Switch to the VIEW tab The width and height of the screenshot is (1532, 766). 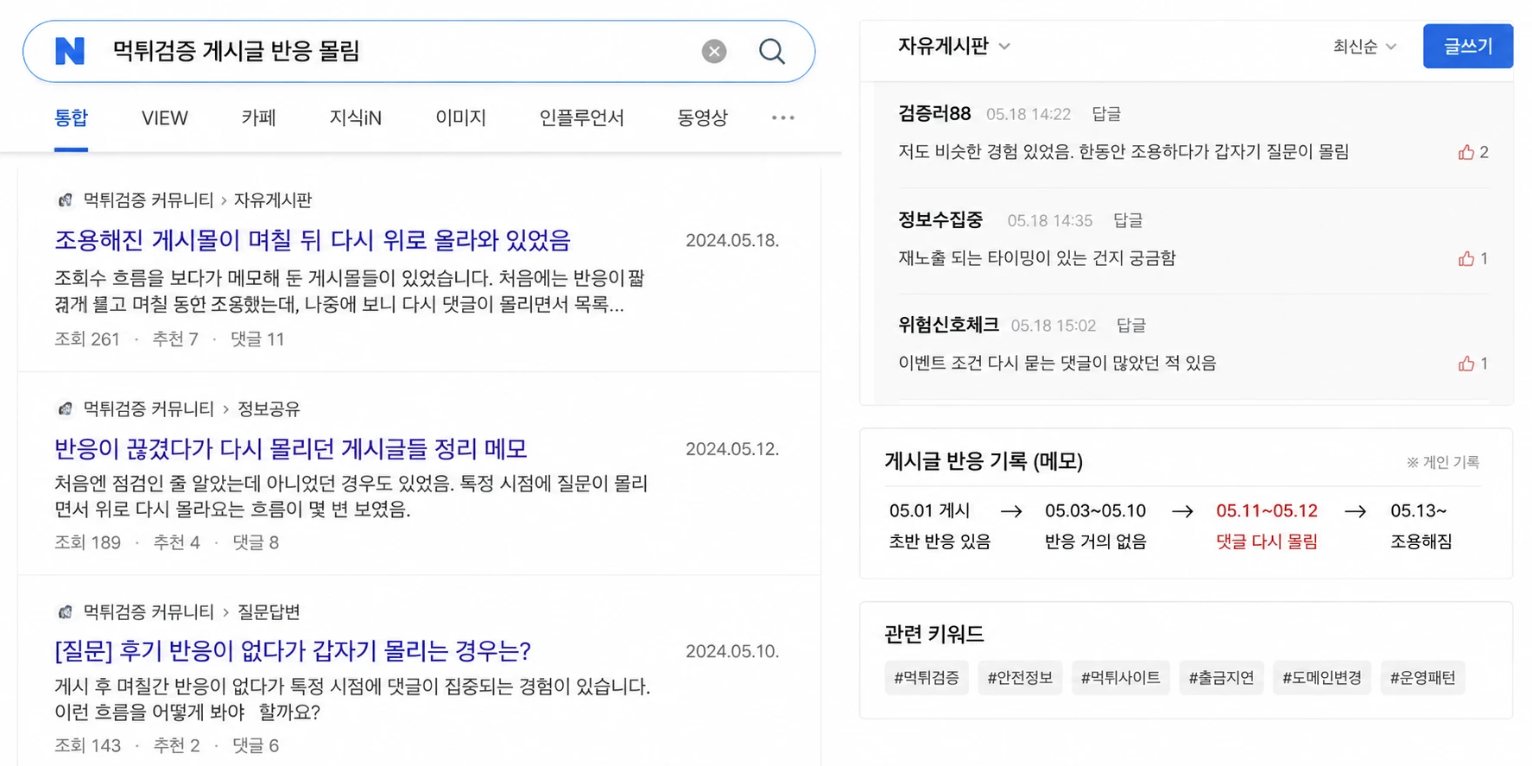[x=164, y=117]
